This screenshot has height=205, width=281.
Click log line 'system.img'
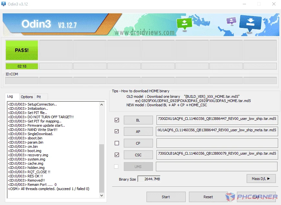coord(27,159)
